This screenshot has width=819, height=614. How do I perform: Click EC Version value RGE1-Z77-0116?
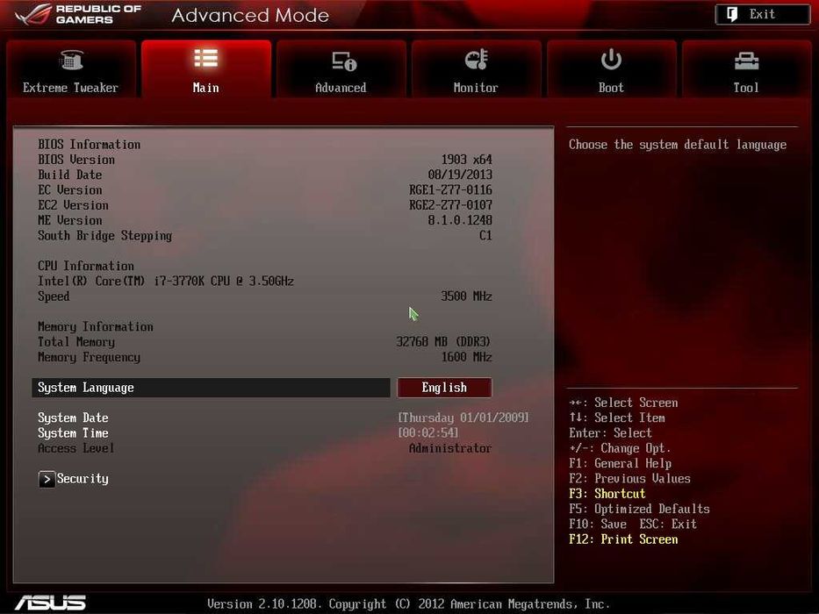[451, 189]
